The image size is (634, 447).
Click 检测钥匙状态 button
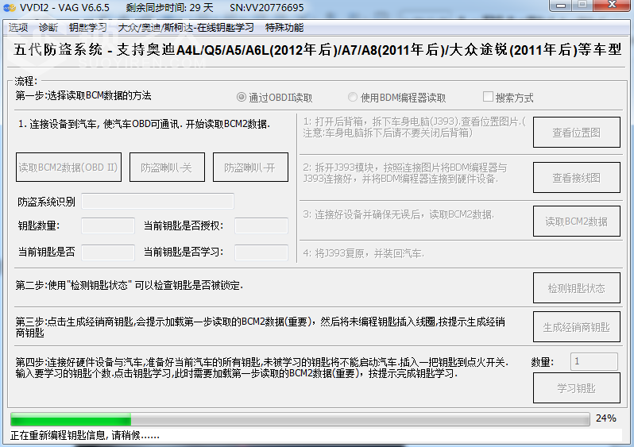577,287
